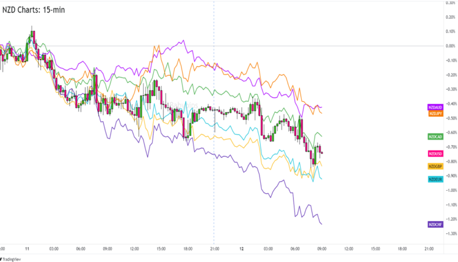Click the dark purple NZDCHF series label
This screenshot has height=262, width=458.
click(435, 224)
